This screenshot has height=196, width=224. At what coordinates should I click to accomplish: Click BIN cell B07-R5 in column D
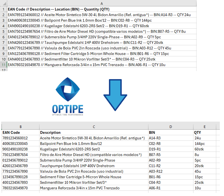pos(171,155)
